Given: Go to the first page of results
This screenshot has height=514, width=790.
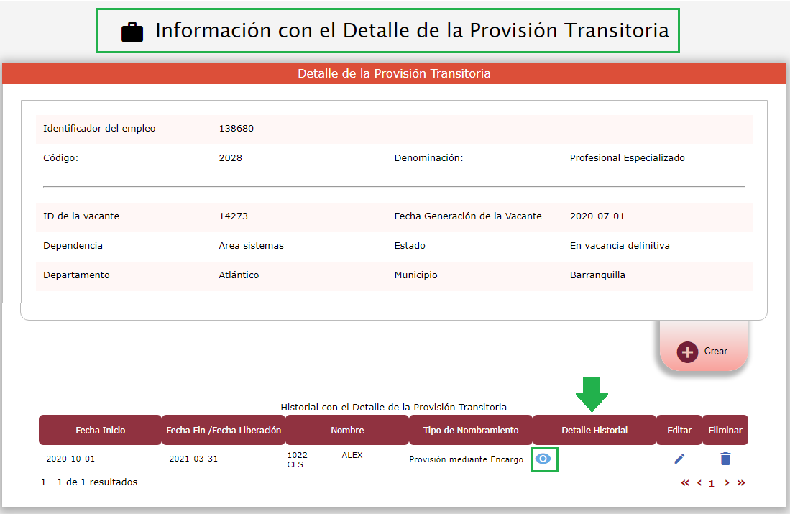Looking at the screenshot, I should (685, 483).
